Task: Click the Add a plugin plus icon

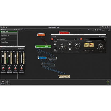Action: coord(19,30)
